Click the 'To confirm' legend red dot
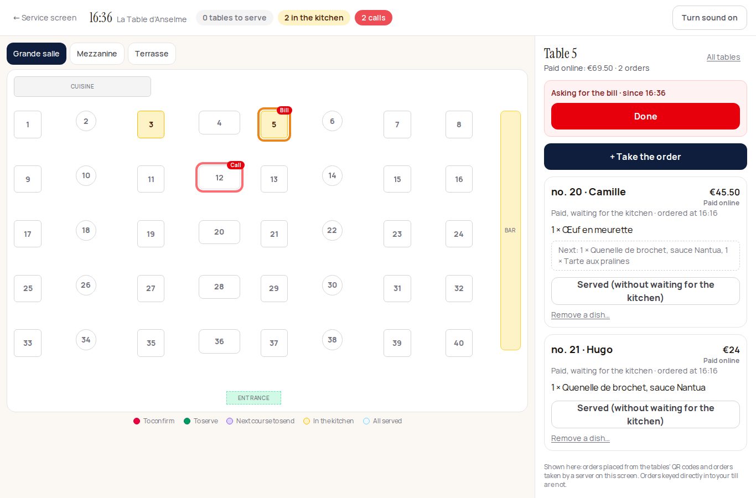Screen dimensions: 756x498 (137, 421)
